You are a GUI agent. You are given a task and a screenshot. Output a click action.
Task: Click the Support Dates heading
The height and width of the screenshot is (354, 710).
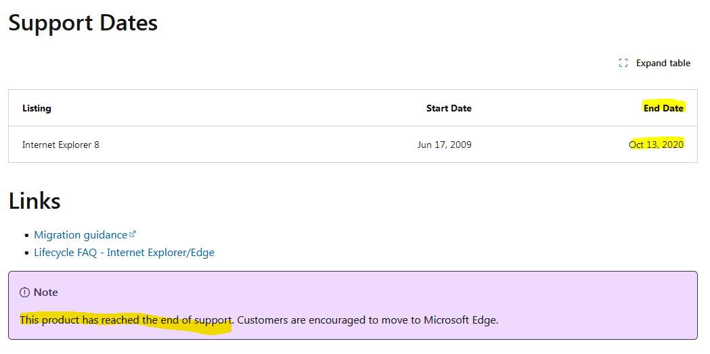[x=83, y=23]
